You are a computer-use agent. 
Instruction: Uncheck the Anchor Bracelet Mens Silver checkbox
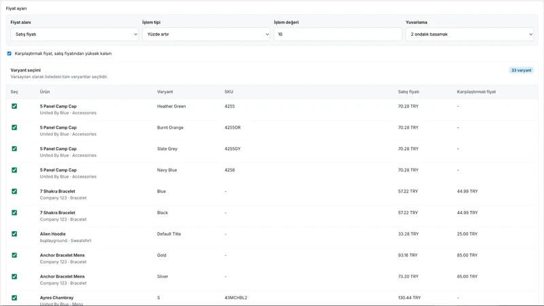pos(14,276)
